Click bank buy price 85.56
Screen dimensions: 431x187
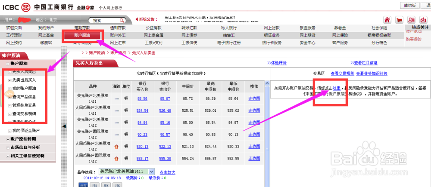(x=142, y=98)
